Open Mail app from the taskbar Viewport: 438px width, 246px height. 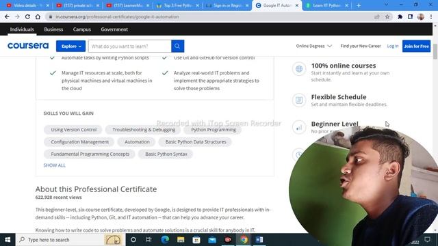pos(212,240)
